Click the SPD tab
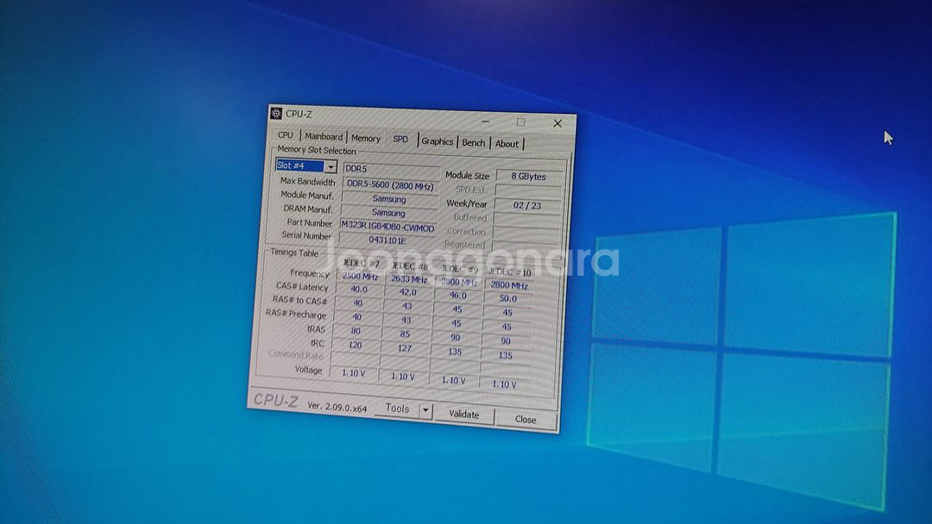Image resolution: width=932 pixels, height=524 pixels. pyautogui.click(x=400, y=139)
